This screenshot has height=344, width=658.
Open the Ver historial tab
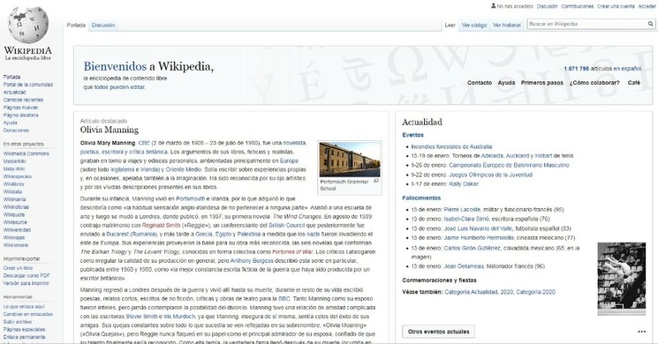pyautogui.click(x=506, y=26)
